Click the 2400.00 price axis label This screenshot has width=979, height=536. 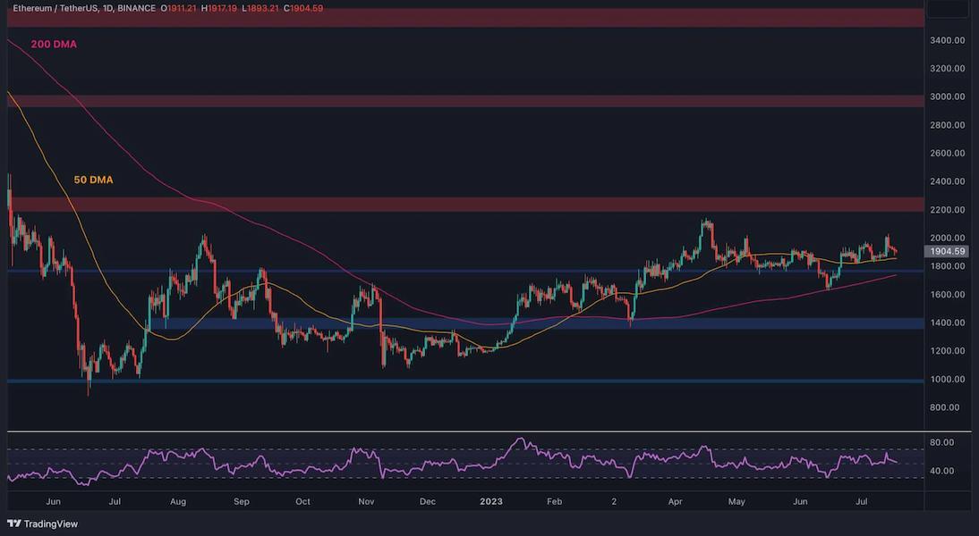point(947,181)
